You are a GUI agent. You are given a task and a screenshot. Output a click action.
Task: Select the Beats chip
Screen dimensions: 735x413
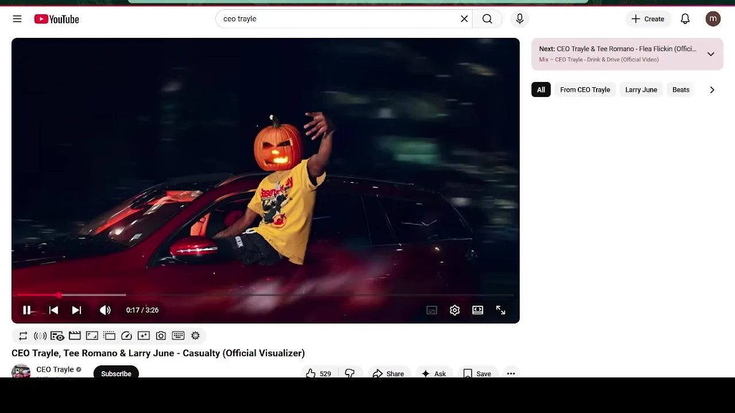pos(680,89)
